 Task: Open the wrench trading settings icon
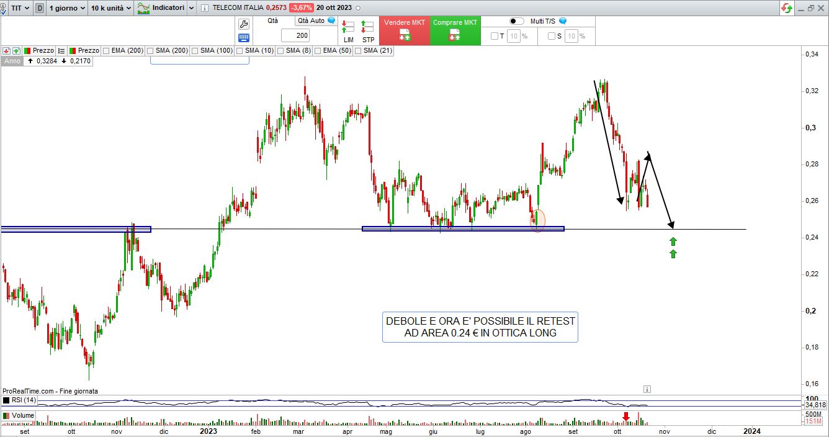pyautogui.click(x=243, y=24)
